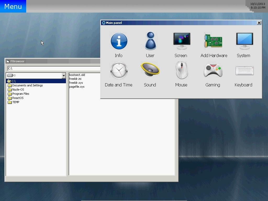Click the Menu button
Image resolution: width=268 pixels, height=201 pixels.
coord(13,6)
